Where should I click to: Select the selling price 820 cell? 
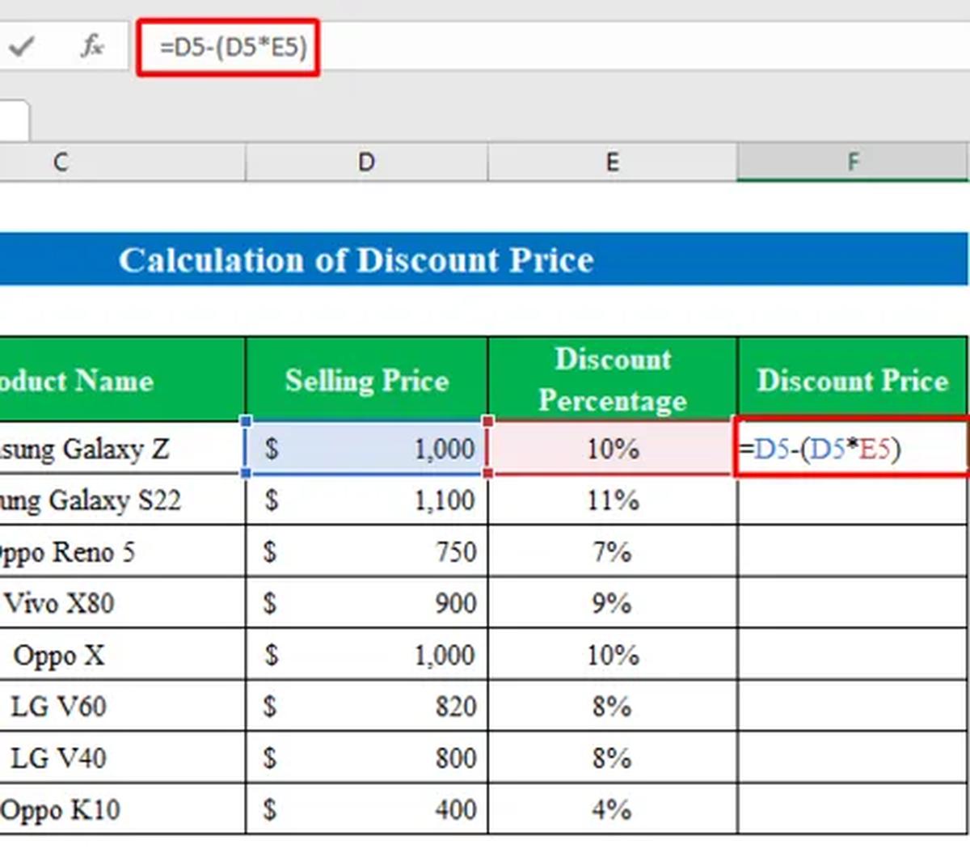point(367,707)
